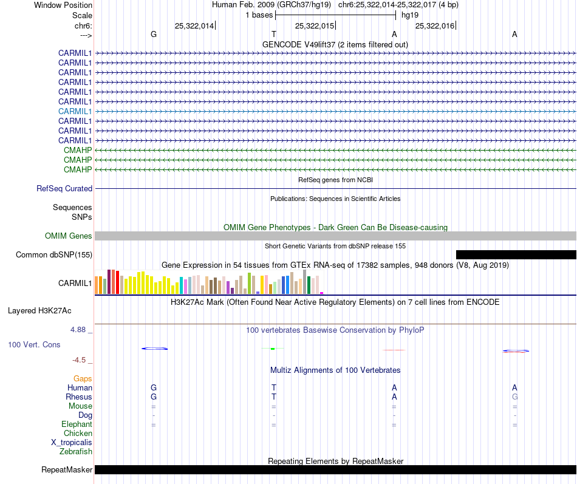Click the 25,322,015 ruler position
The image size is (577, 484).
315,26
